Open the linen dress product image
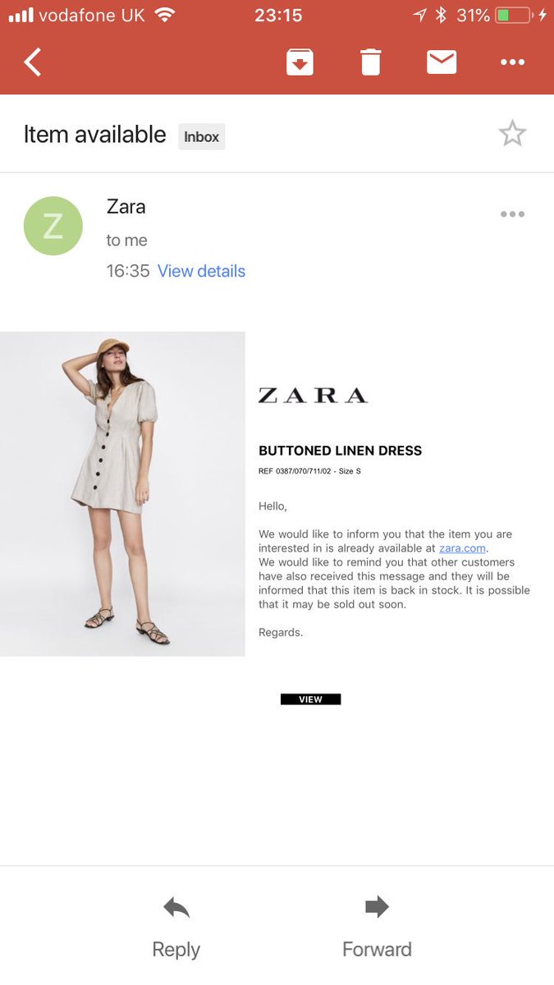This screenshot has height=985, width=554. click(122, 493)
